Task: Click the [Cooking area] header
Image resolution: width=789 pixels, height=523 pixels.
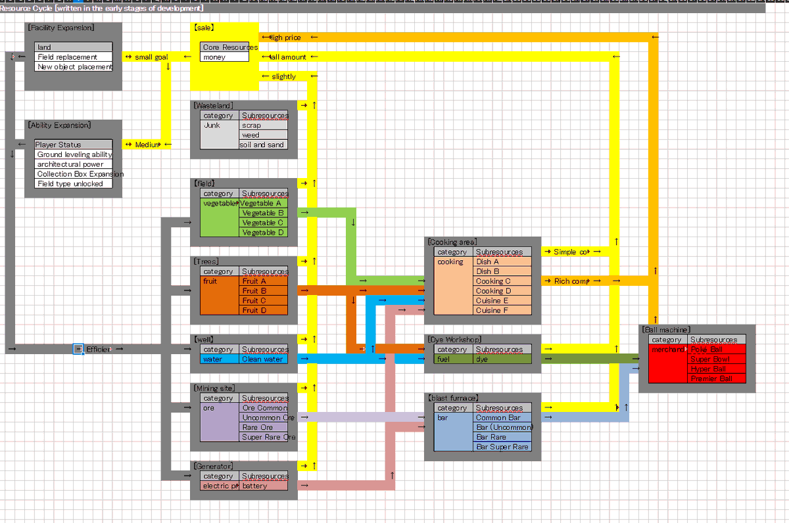Action: (452, 242)
